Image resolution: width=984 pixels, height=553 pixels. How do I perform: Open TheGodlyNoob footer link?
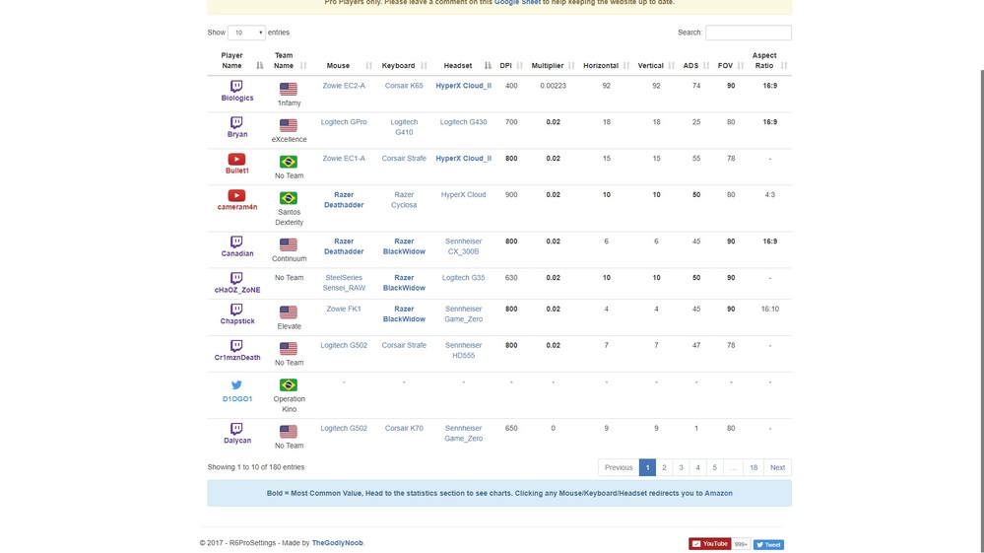338,543
